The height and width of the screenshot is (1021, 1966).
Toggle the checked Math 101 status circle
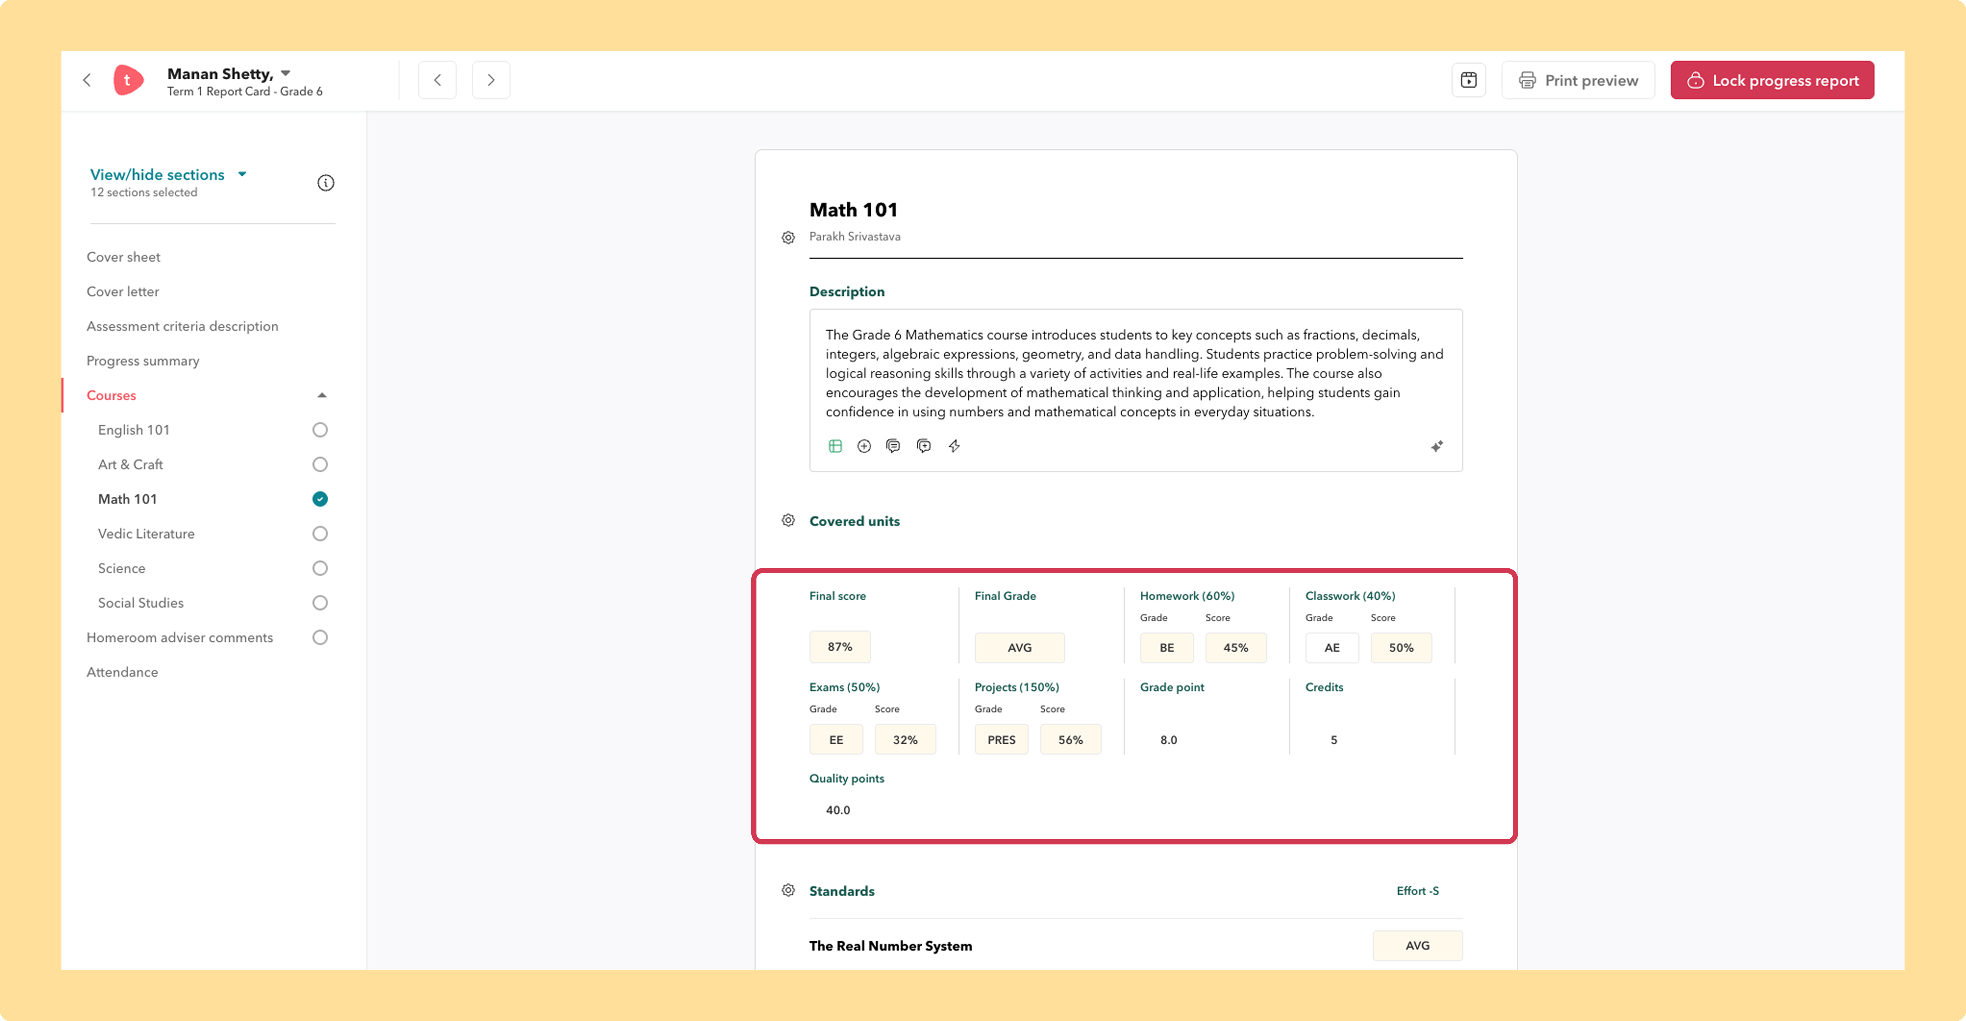pyautogui.click(x=320, y=499)
